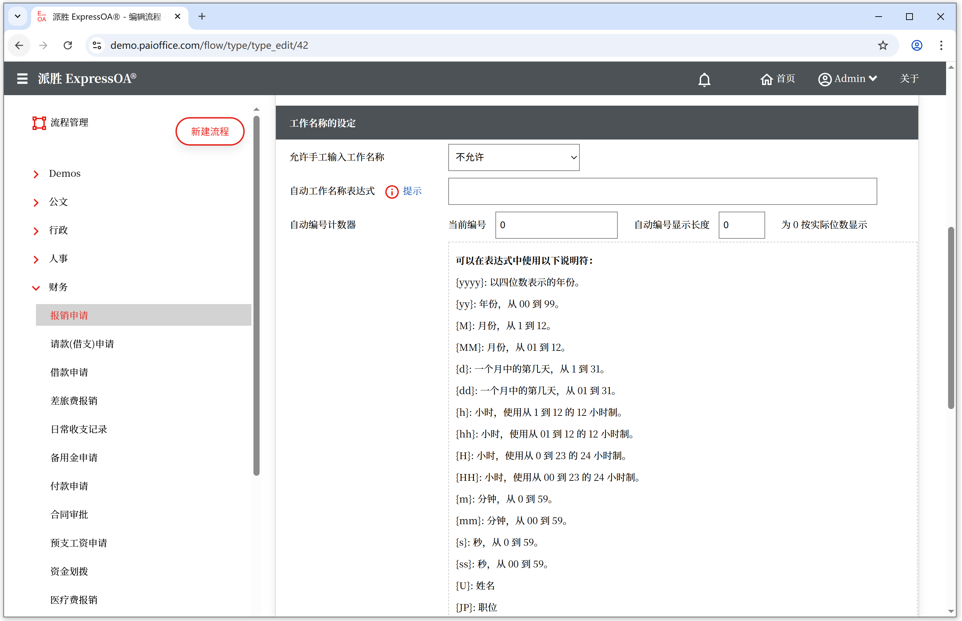Open the 允许手工输入工作名称 dropdown

pyautogui.click(x=513, y=157)
